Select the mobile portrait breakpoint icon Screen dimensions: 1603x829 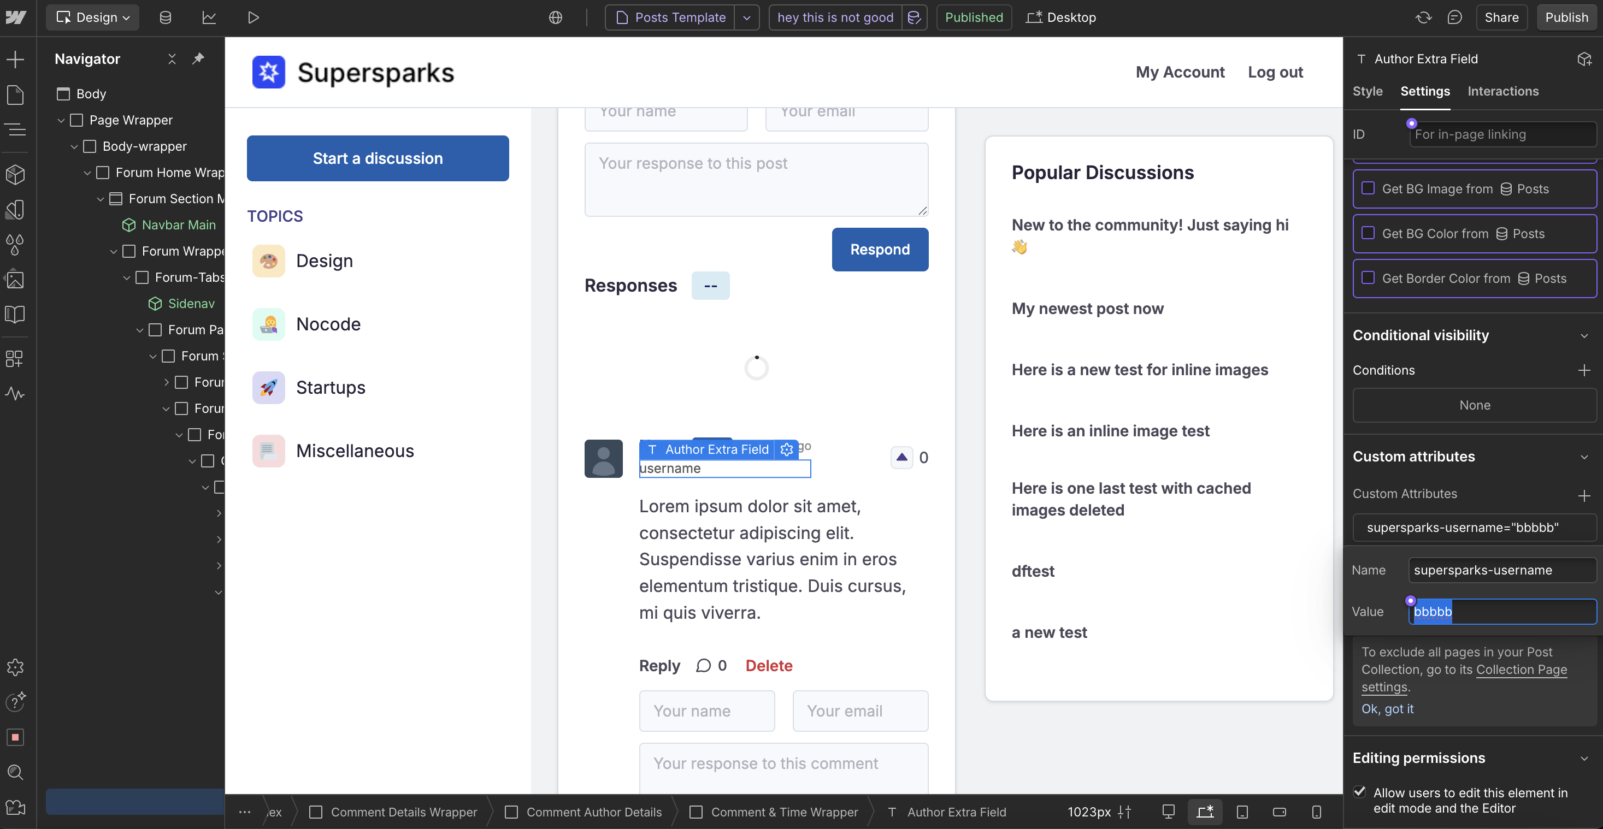1316,812
